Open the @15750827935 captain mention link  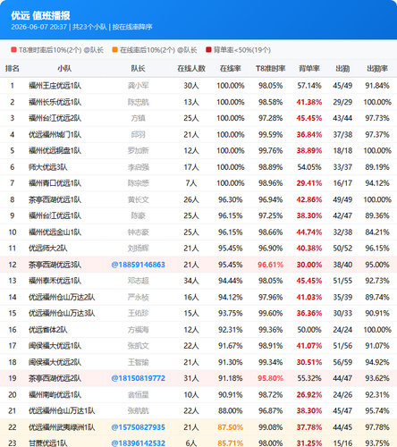(x=138, y=427)
